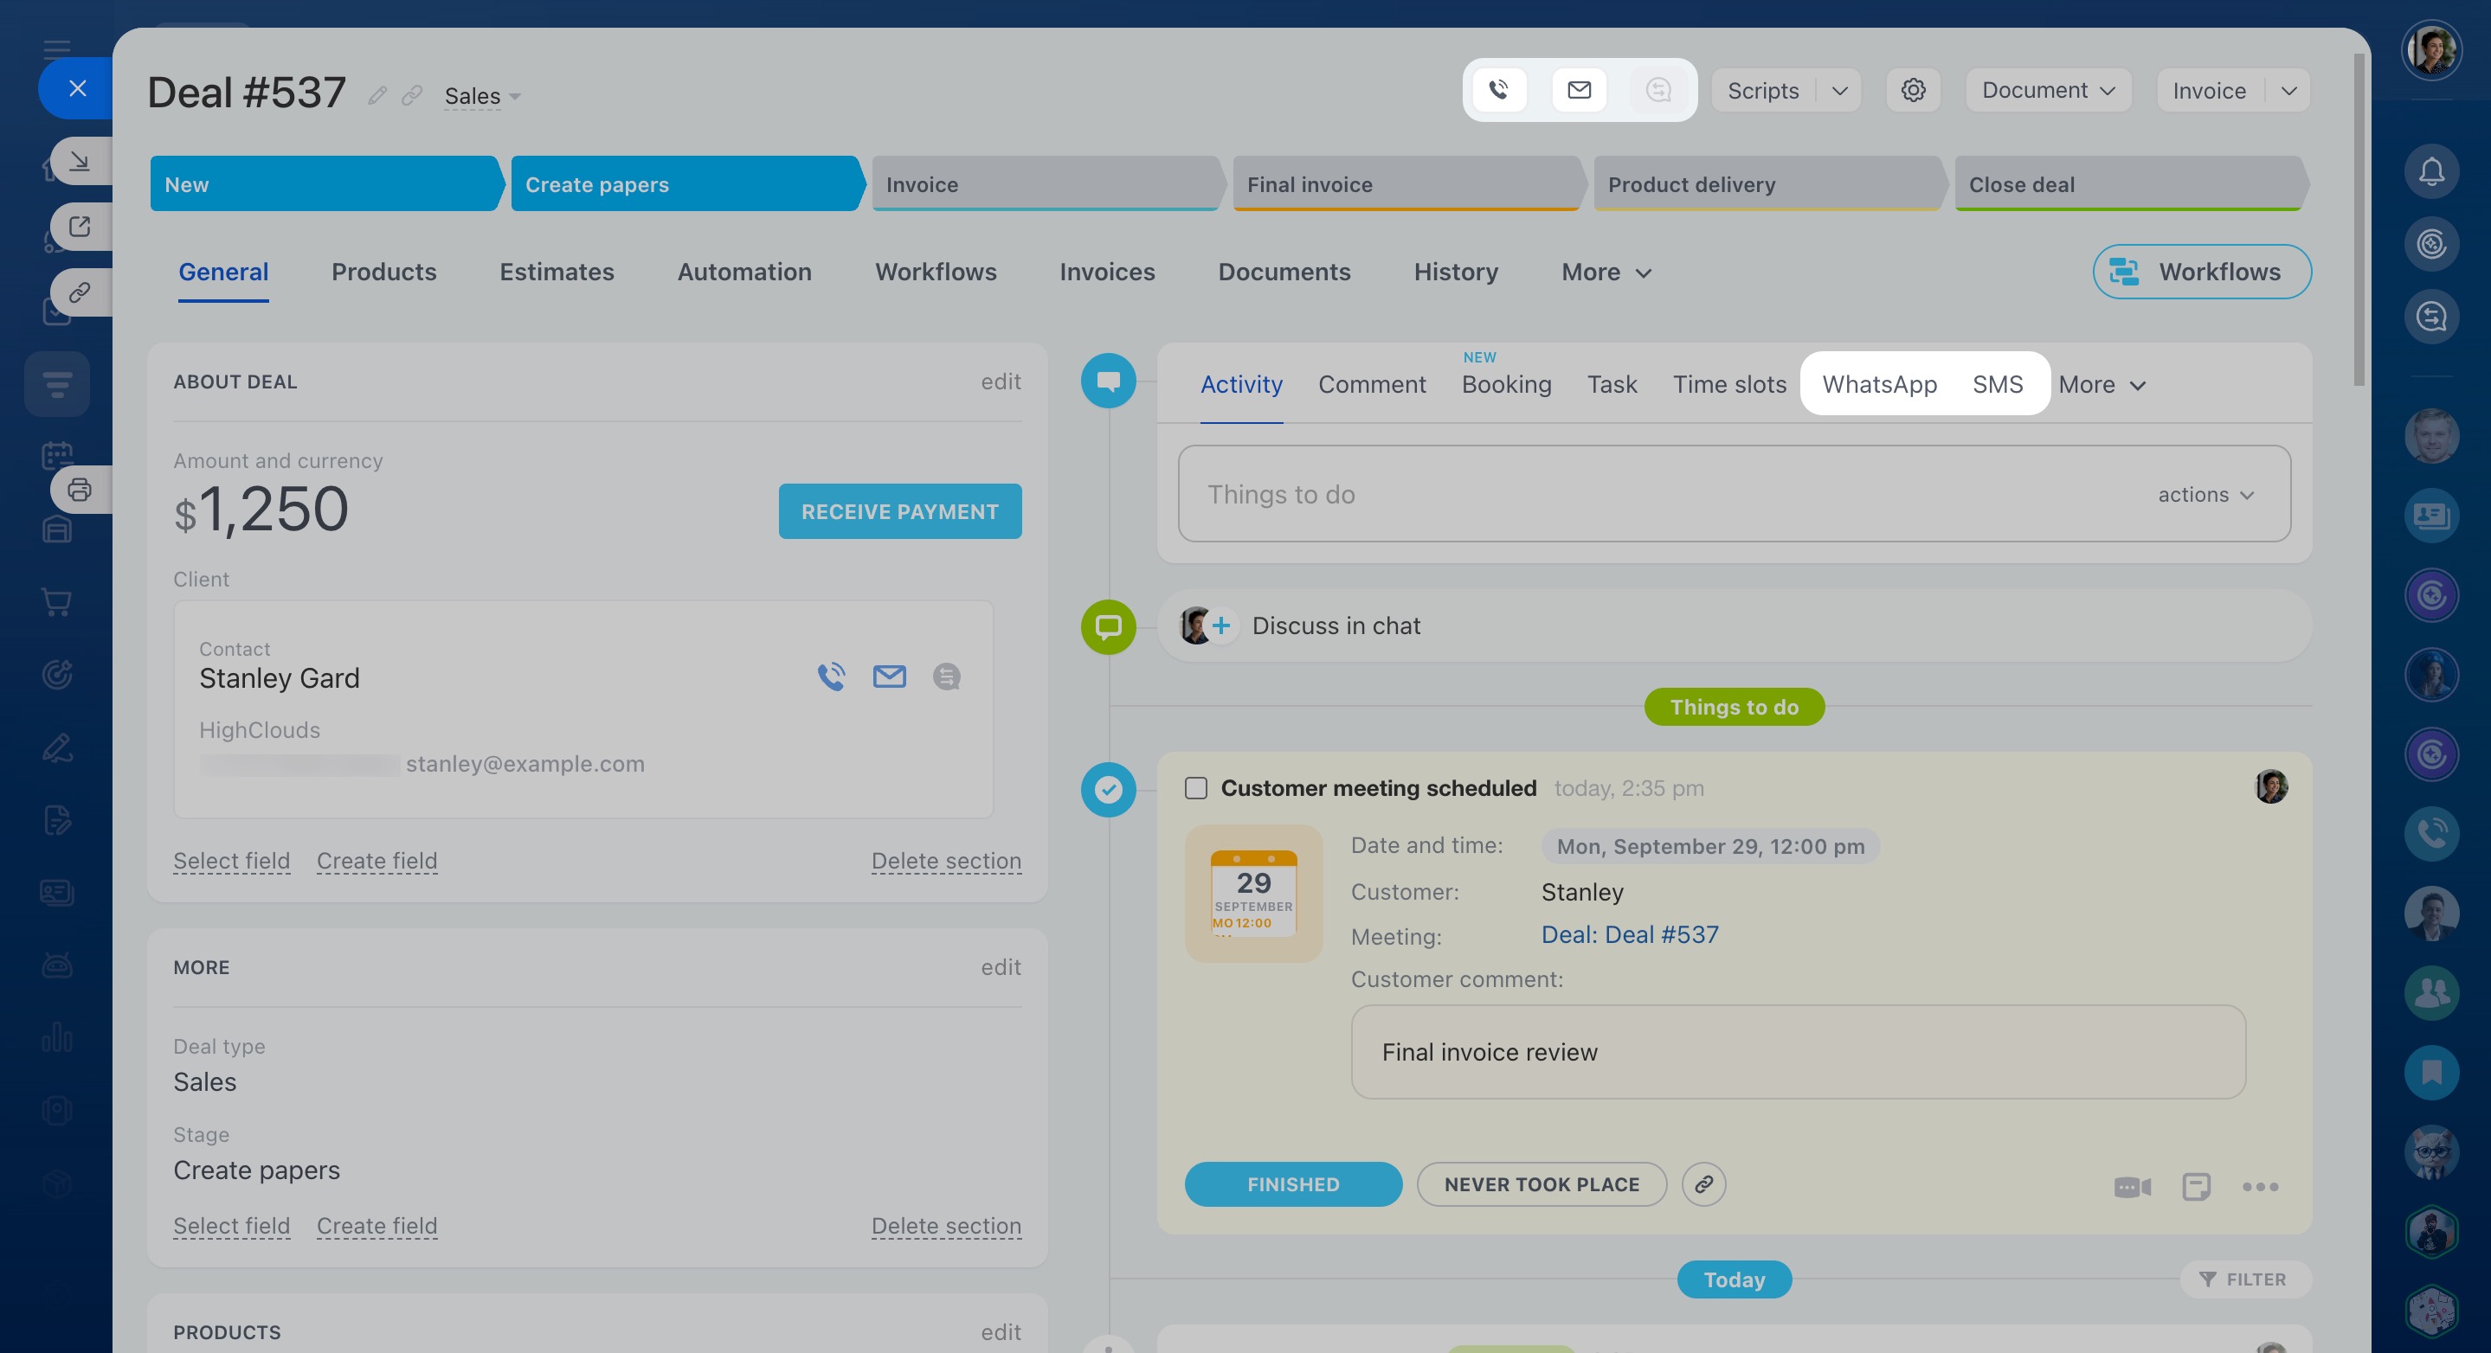Expand the actions dropdown in Things to do
The height and width of the screenshot is (1353, 2491).
(x=2205, y=495)
